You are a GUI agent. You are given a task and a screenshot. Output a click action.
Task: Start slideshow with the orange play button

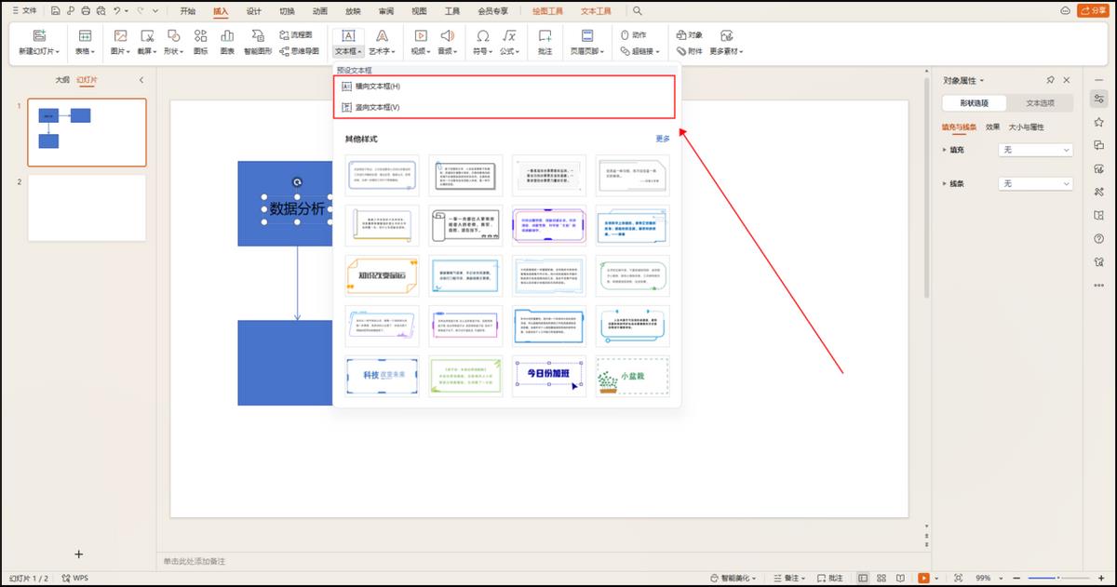pos(923,578)
